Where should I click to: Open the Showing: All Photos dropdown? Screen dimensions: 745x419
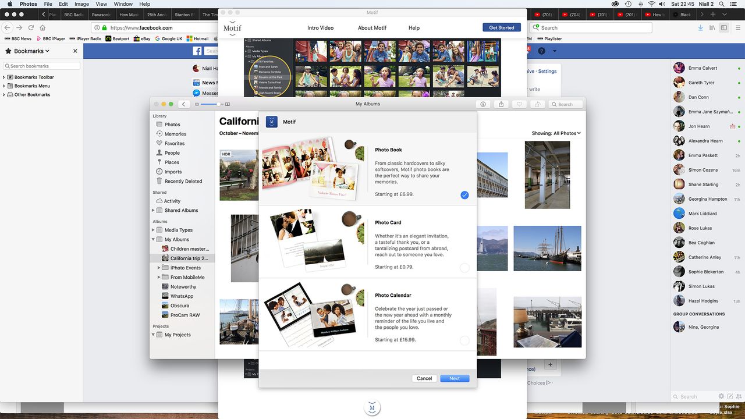point(556,133)
